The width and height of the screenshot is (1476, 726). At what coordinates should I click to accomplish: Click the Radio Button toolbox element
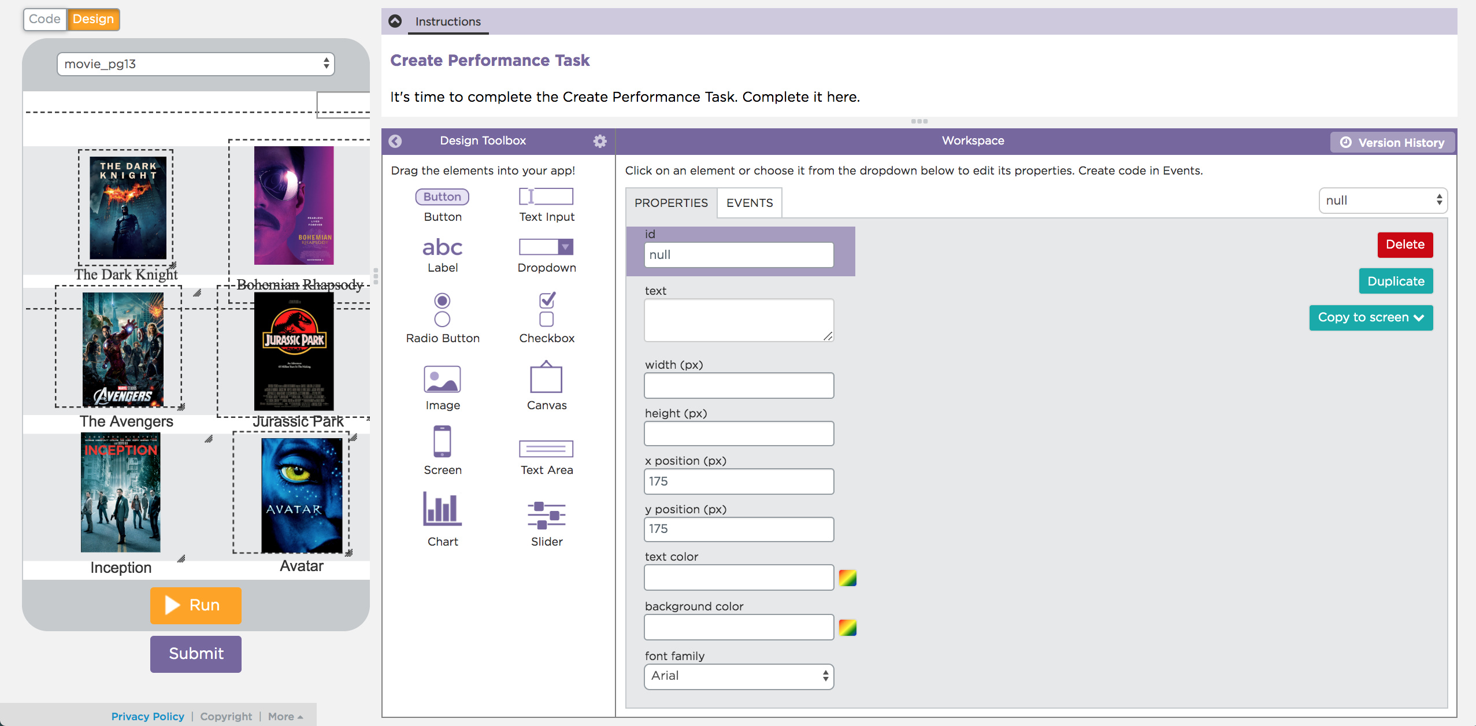pos(442,310)
